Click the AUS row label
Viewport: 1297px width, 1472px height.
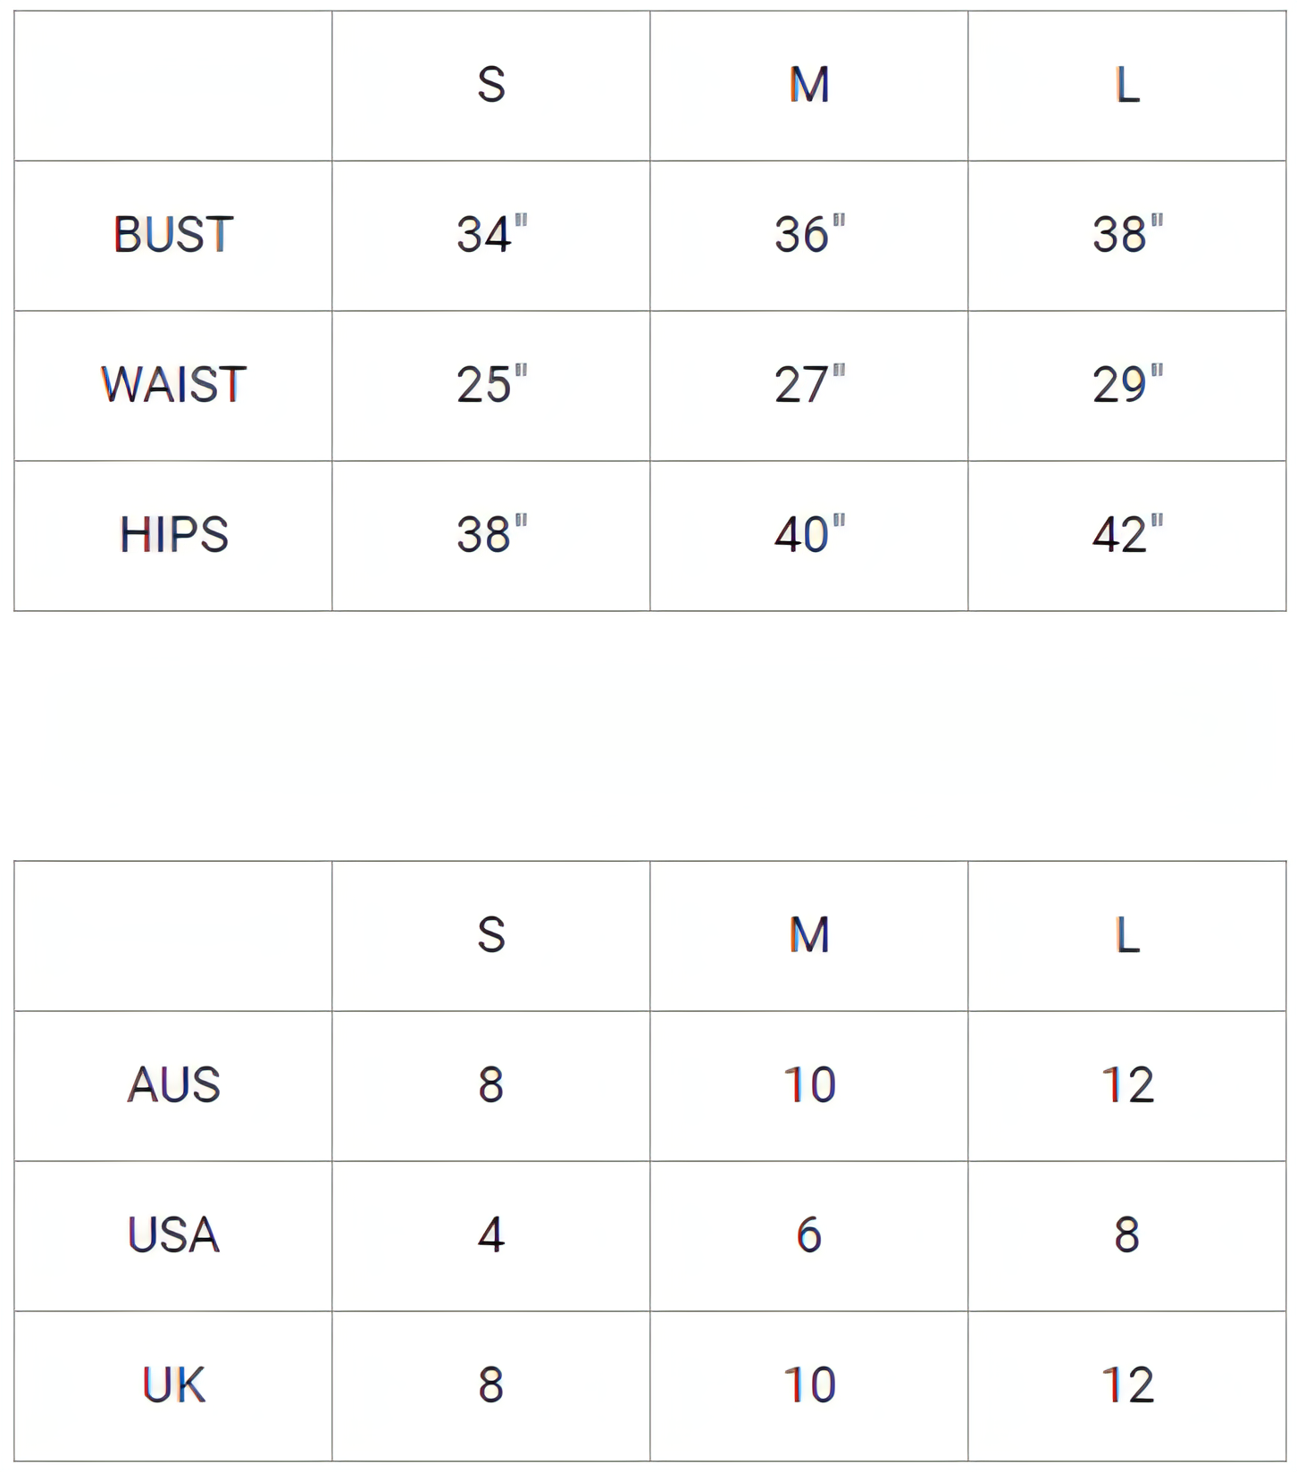point(173,1085)
